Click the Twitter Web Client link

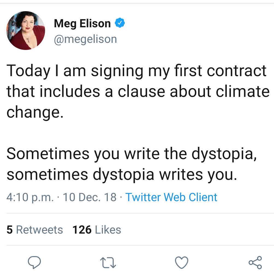(171, 197)
